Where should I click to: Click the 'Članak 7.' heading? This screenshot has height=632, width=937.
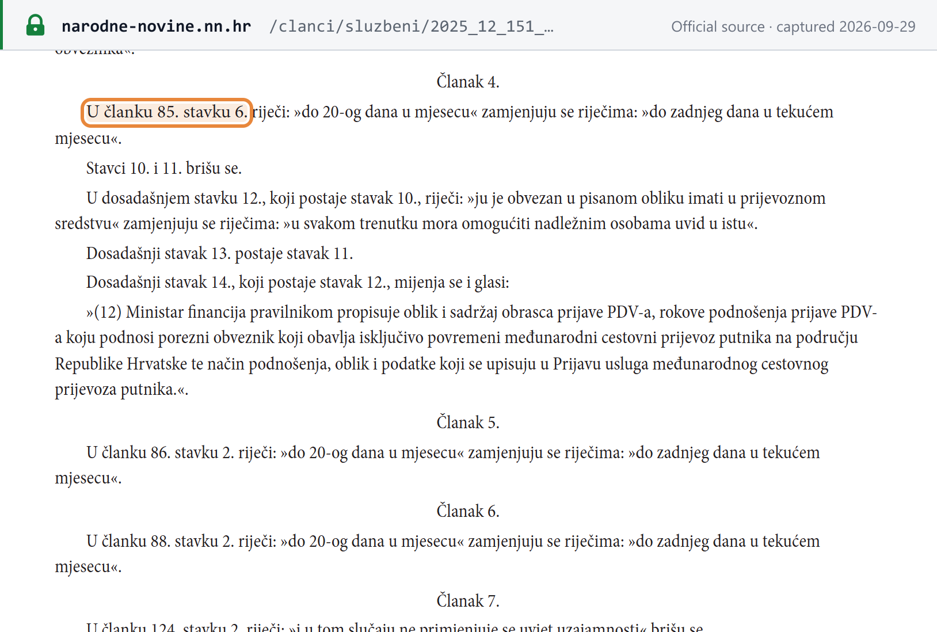tap(468, 601)
